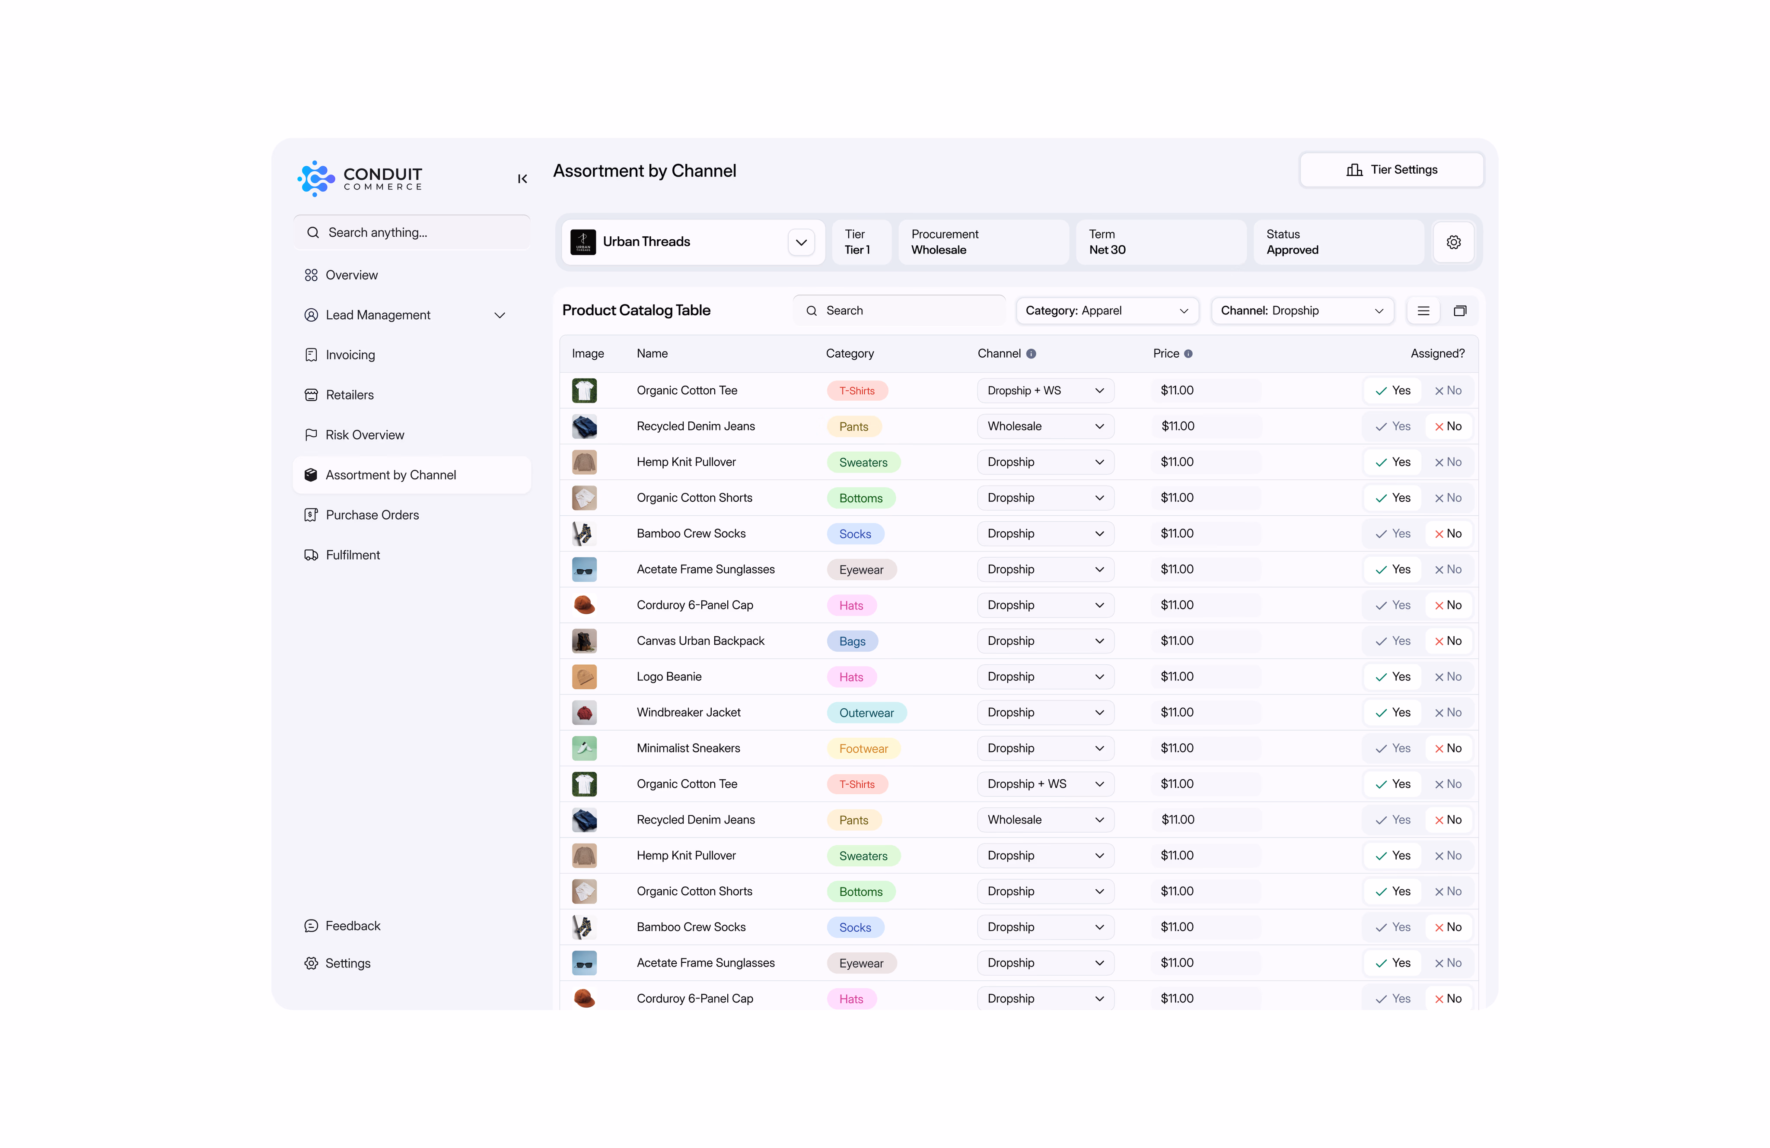Click the info icon next to Price column
1770x1148 pixels.
(x=1187, y=353)
